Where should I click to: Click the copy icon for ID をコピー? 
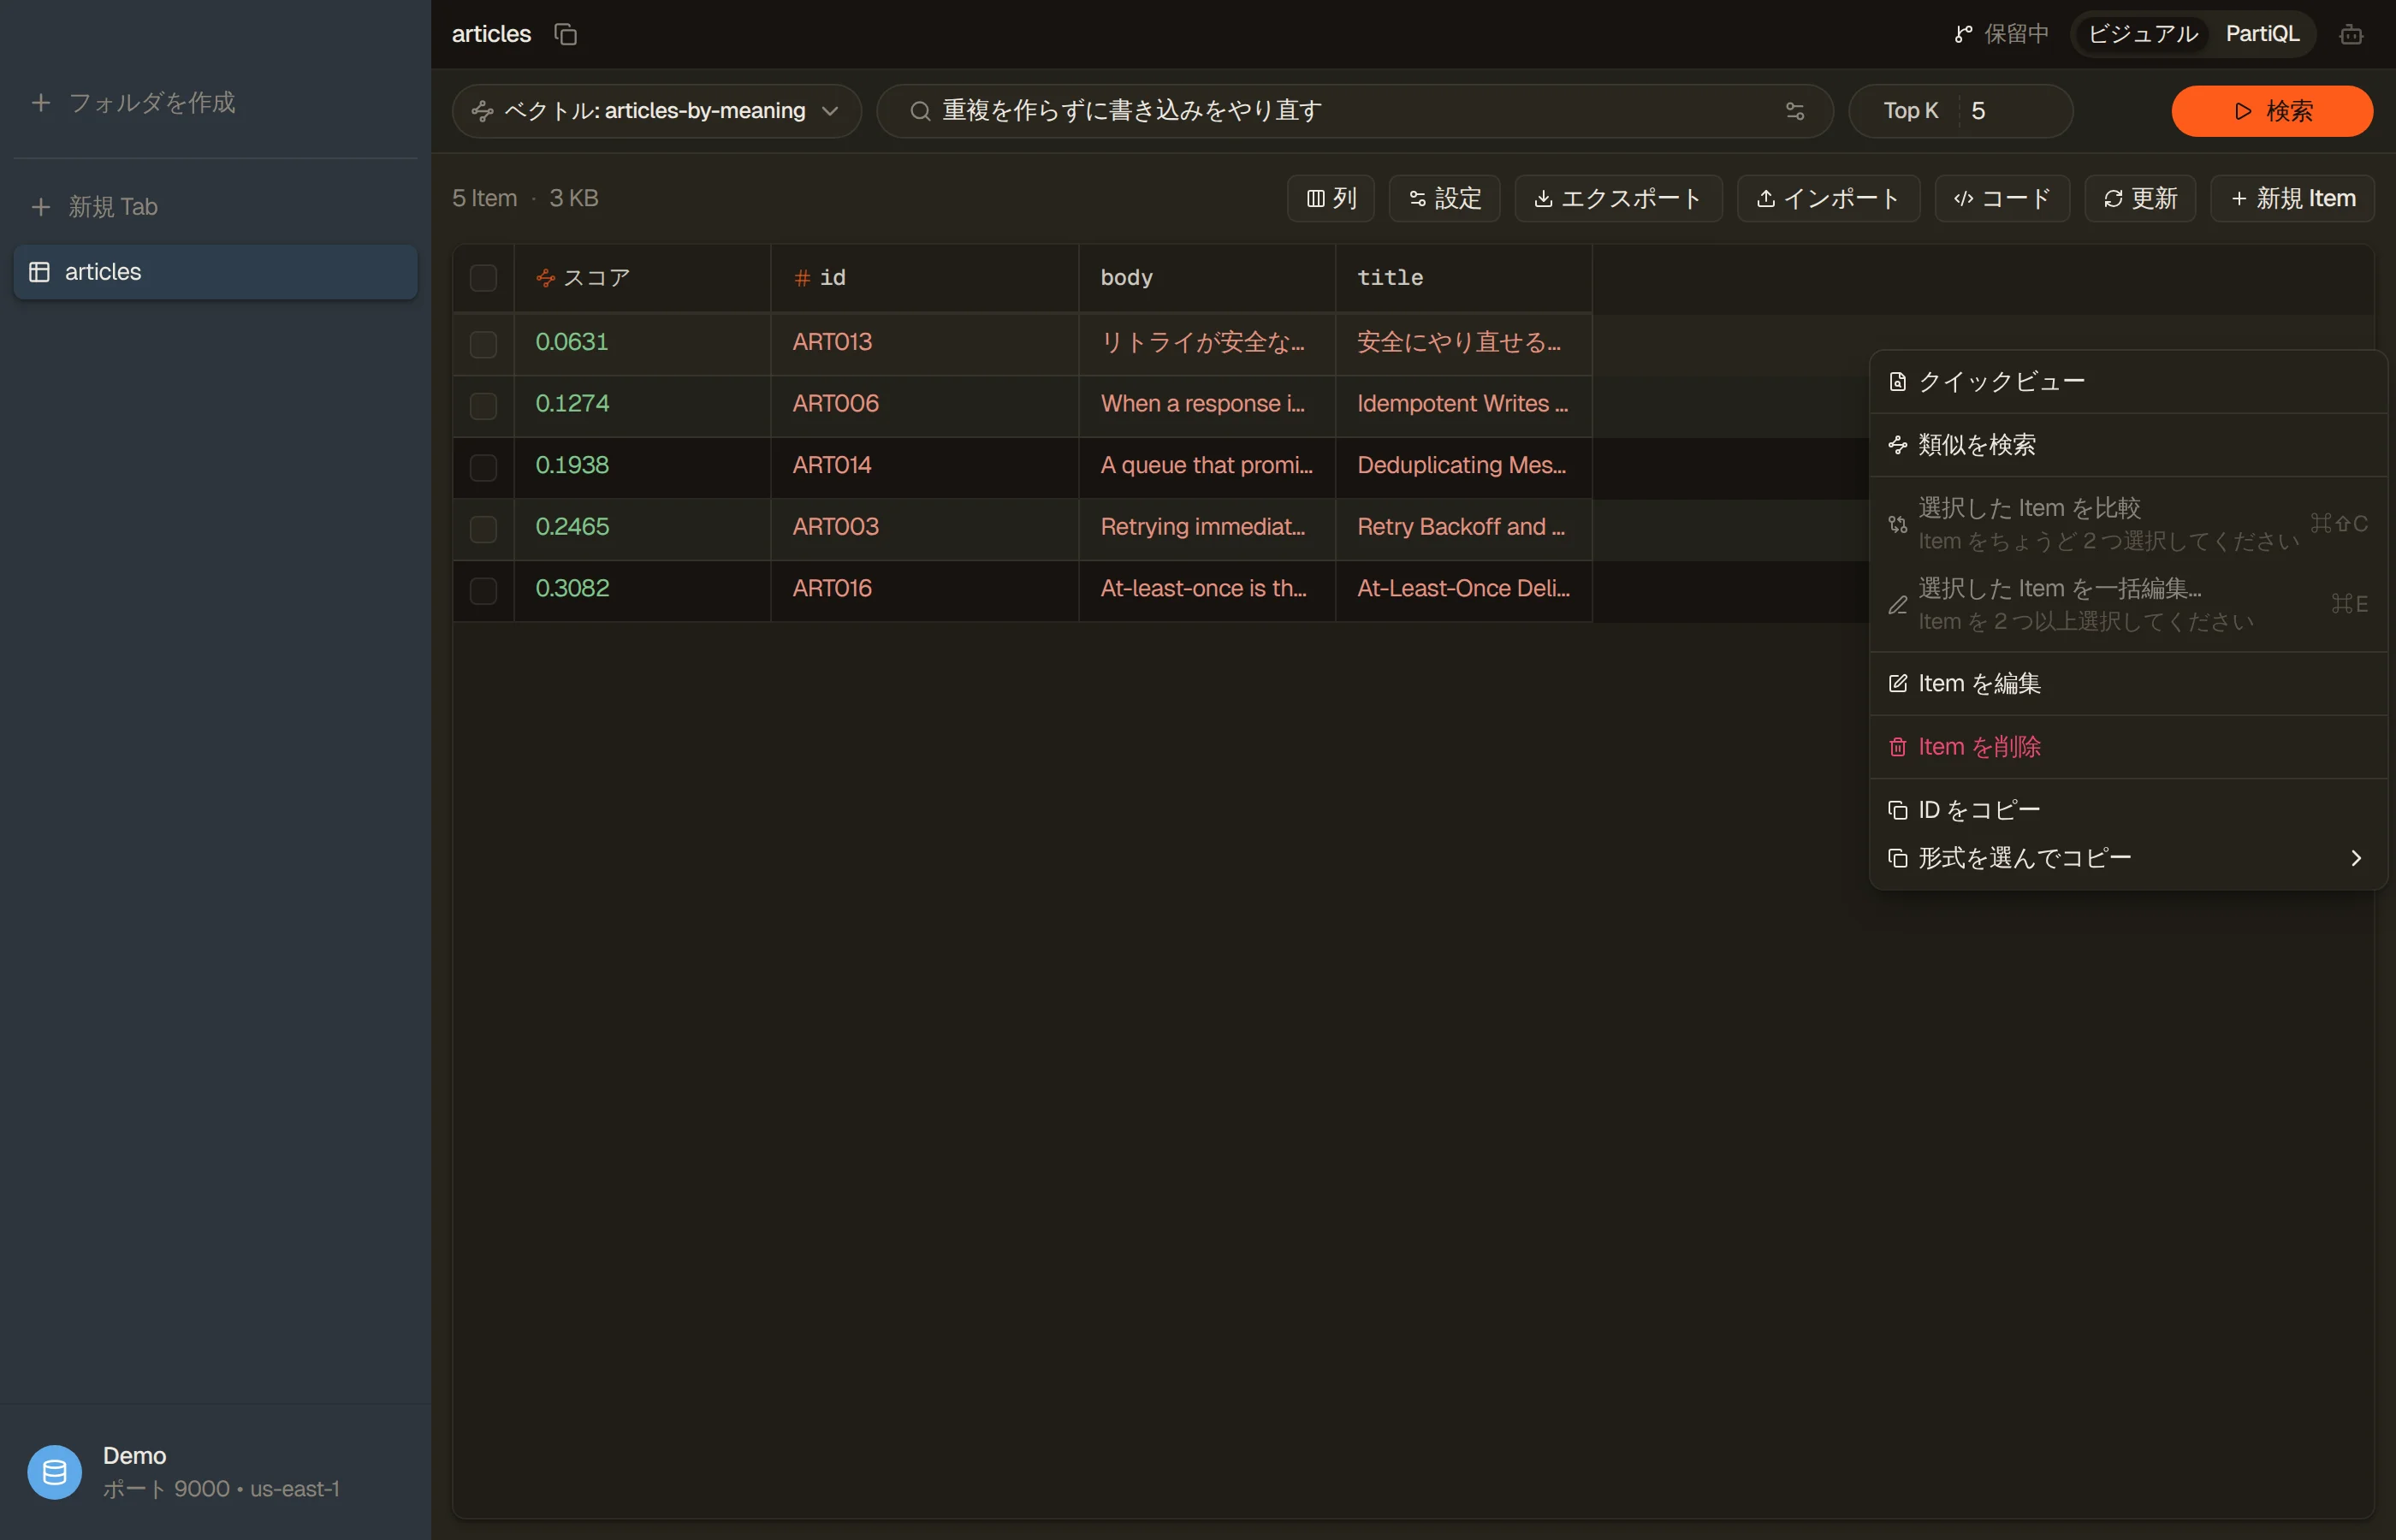pyautogui.click(x=1897, y=810)
